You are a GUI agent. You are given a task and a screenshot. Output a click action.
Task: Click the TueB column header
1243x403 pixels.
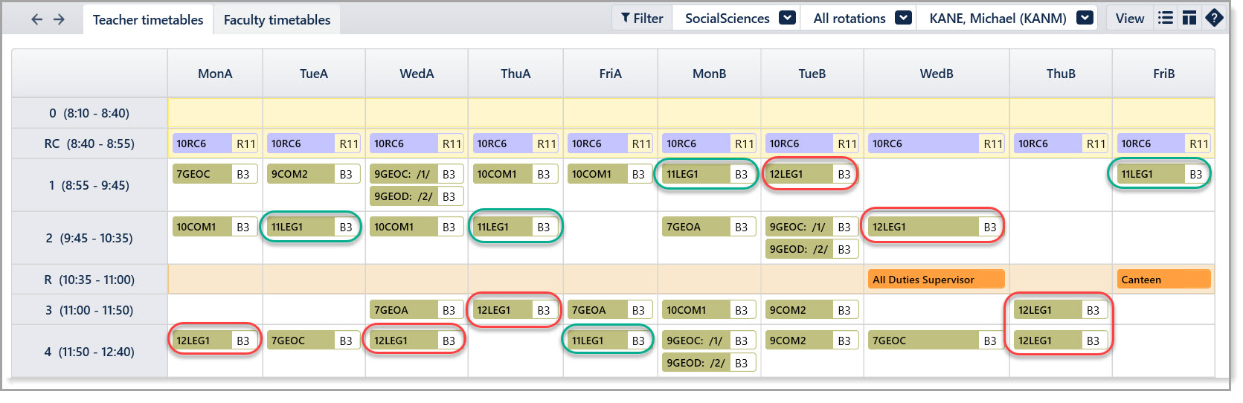pos(812,74)
